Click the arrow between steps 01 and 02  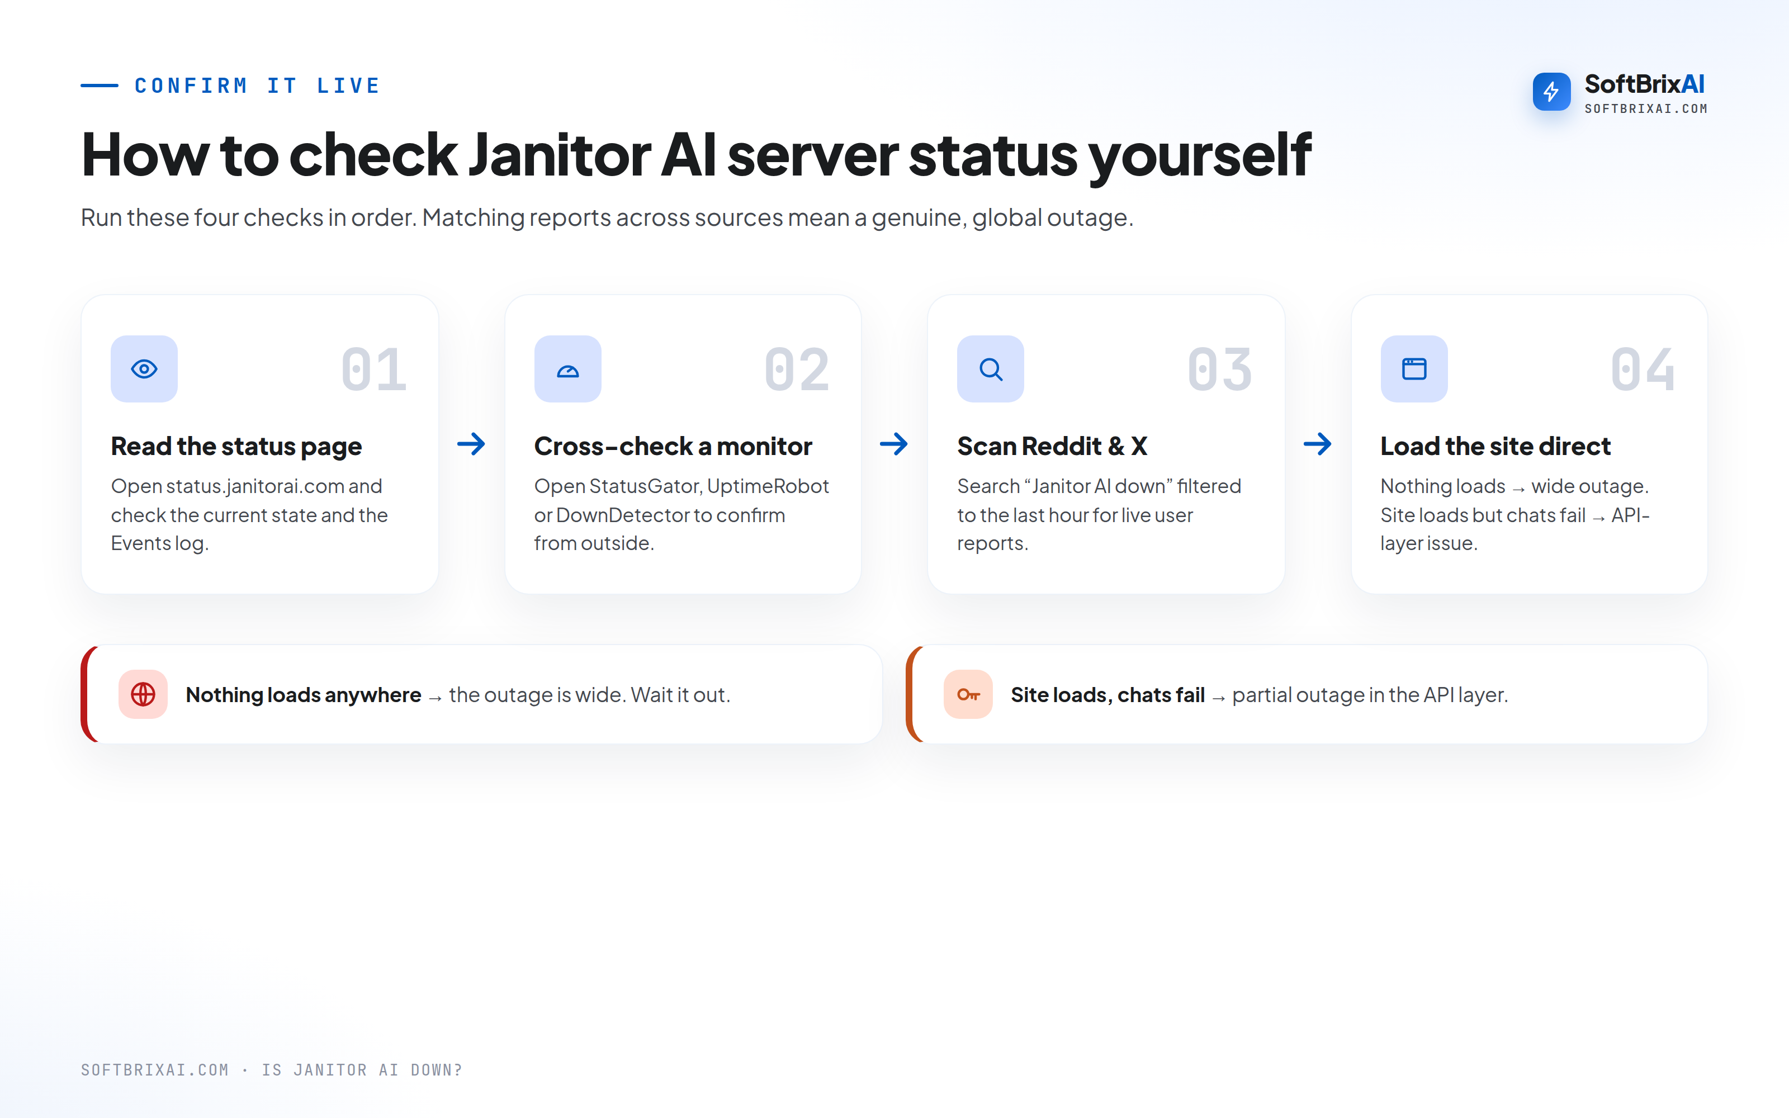coord(471,444)
